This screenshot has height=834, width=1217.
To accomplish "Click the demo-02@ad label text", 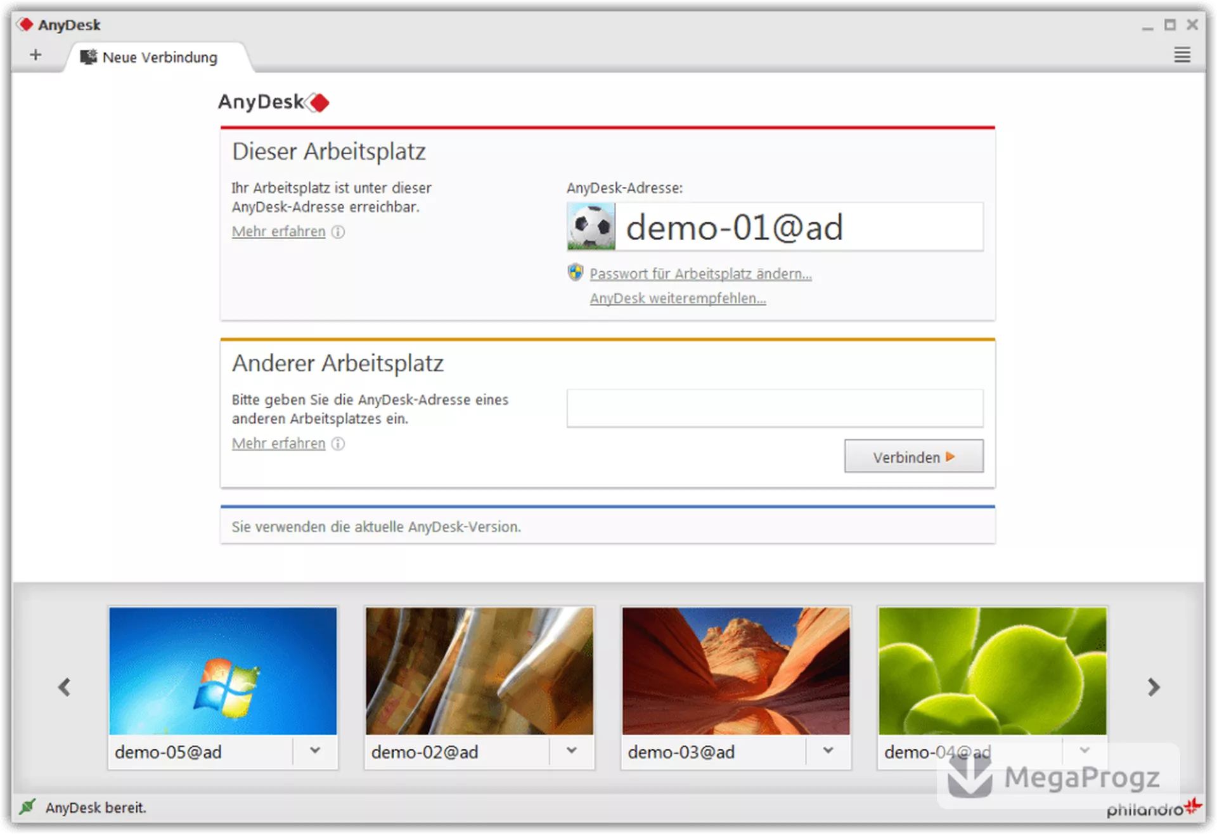I will (x=425, y=752).
